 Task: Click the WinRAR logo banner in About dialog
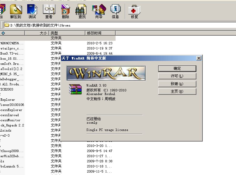(106, 73)
